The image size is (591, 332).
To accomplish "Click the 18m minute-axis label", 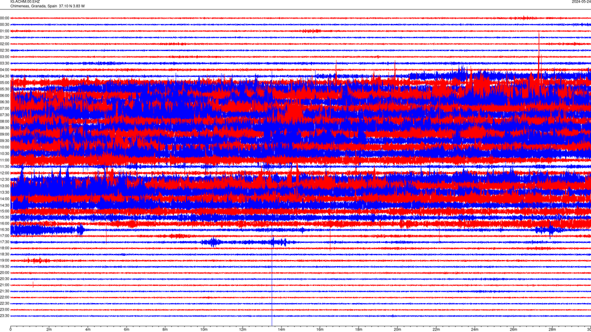I will point(358,330).
